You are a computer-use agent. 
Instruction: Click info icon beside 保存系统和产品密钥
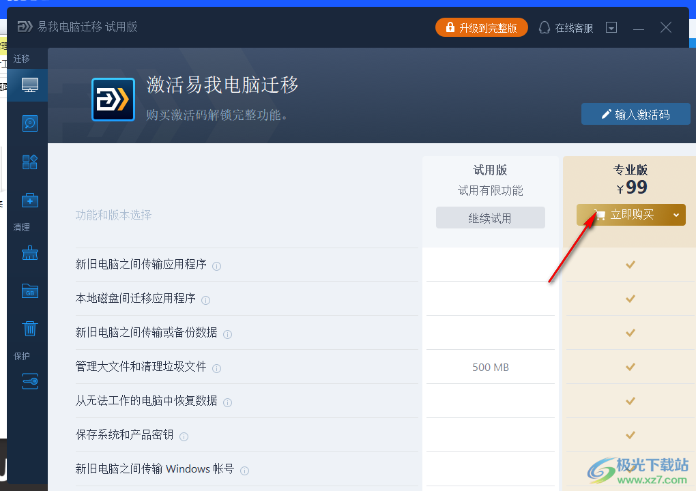tap(184, 436)
